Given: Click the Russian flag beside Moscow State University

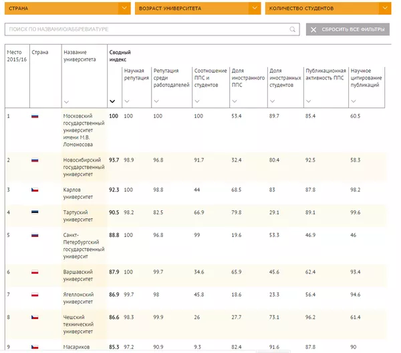Looking at the screenshot, I should point(35,116).
